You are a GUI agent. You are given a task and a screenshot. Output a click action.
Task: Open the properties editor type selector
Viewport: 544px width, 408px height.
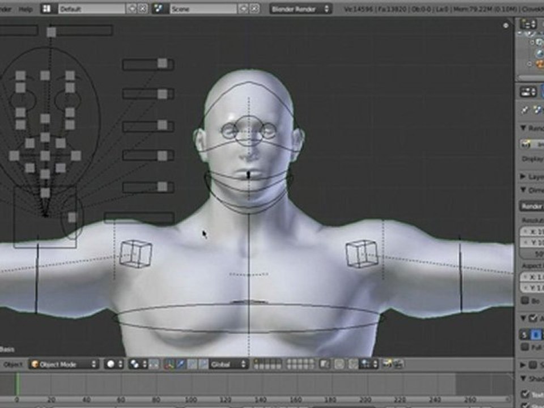[x=528, y=92]
